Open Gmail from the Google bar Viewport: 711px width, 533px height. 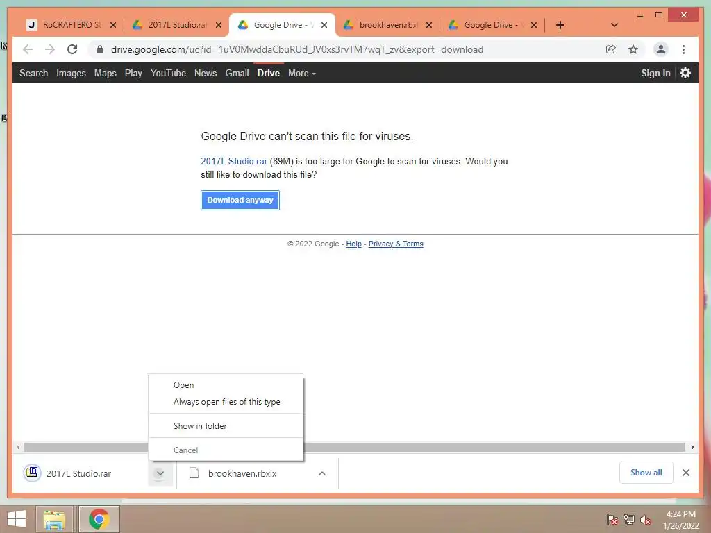[x=237, y=73]
